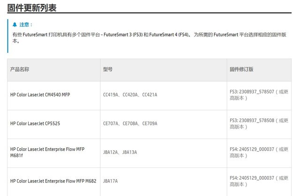
Task: Click model numbers CE707A、CE708A、CE709A
Action: [130, 123]
